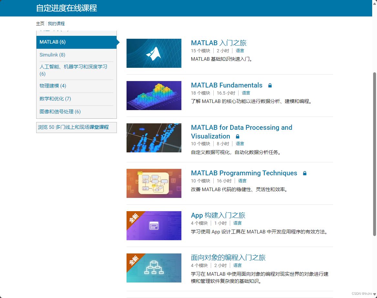
Task: Expand 语言 options for Data Processing course
Action: click(240, 144)
